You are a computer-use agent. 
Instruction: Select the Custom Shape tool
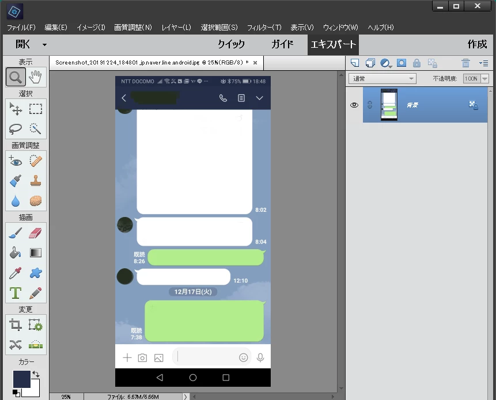coord(36,273)
